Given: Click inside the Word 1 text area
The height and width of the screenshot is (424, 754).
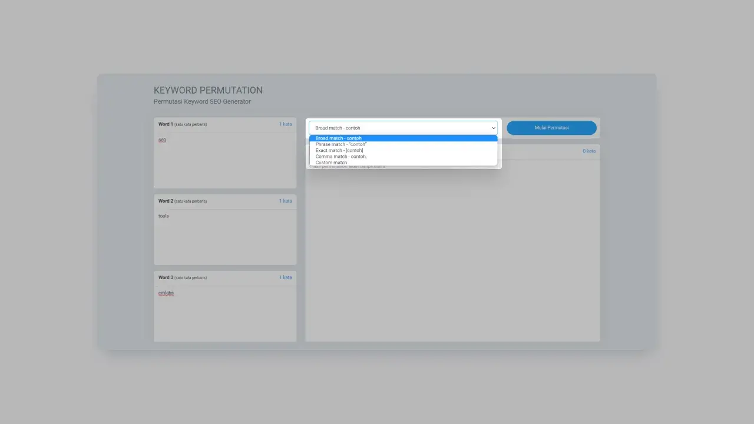Looking at the screenshot, I should coord(225,165).
